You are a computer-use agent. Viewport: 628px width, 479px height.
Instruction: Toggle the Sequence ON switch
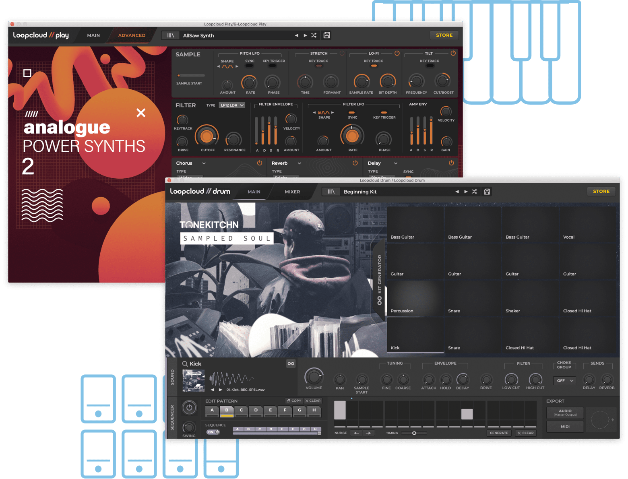click(x=213, y=432)
